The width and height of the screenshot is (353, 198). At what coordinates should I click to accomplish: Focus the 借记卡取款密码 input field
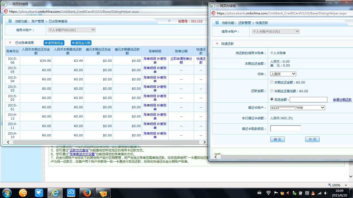(286, 128)
